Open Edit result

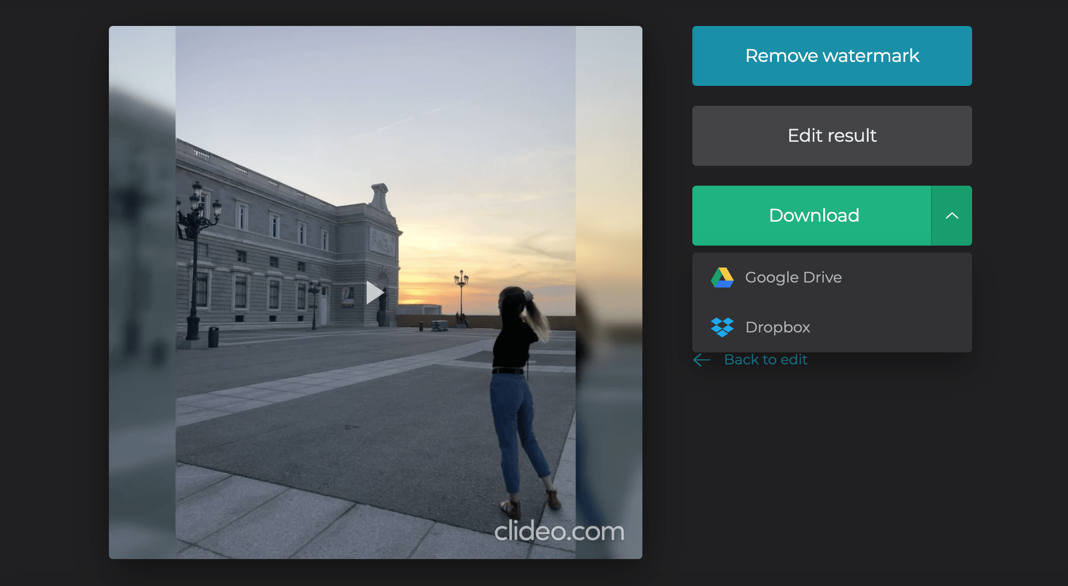point(832,136)
